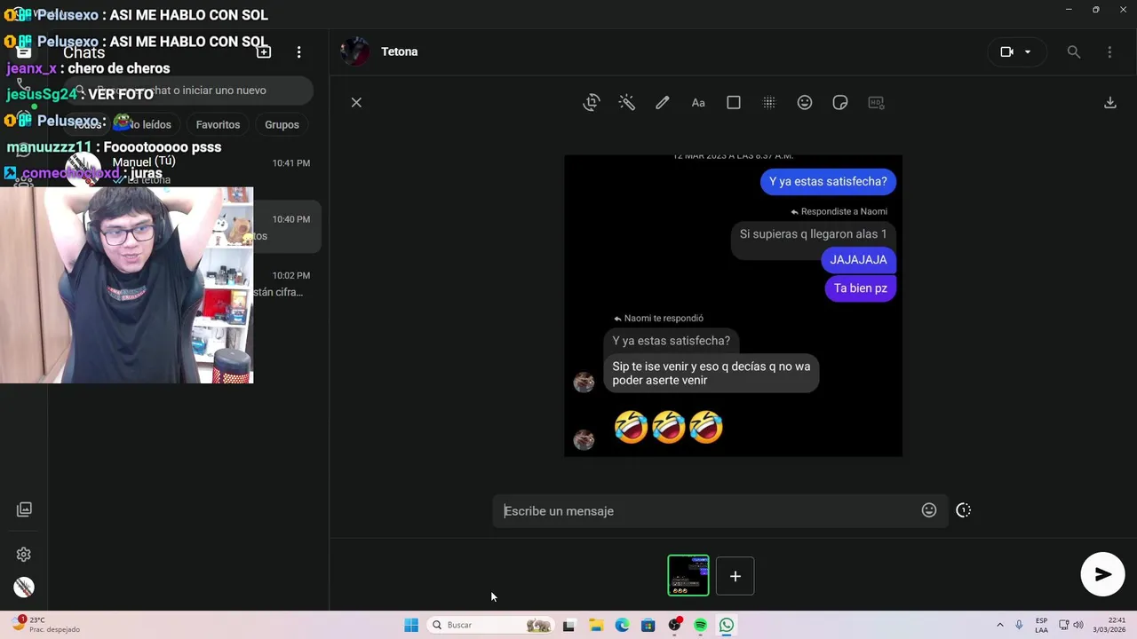Viewport: 1137px width, 639px height.
Task: Select the crop and rotate tool
Action: tap(592, 103)
